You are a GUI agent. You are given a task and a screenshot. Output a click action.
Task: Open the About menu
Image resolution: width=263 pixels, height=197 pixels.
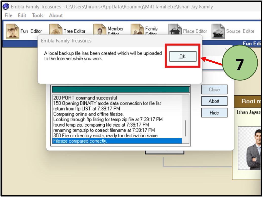(x=56, y=15)
